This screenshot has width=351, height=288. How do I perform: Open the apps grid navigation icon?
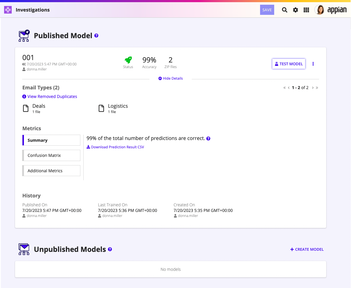(x=306, y=10)
